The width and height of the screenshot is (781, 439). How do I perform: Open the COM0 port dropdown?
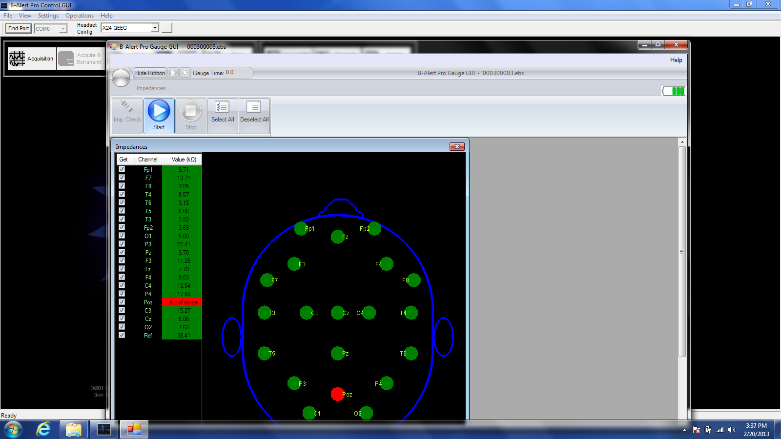point(63,29)
